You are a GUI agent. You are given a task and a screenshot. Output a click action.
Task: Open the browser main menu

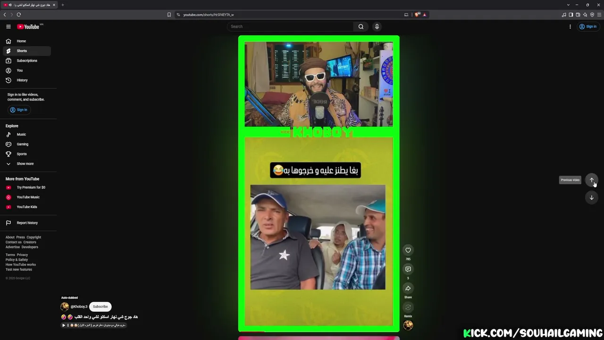[599, 15]
